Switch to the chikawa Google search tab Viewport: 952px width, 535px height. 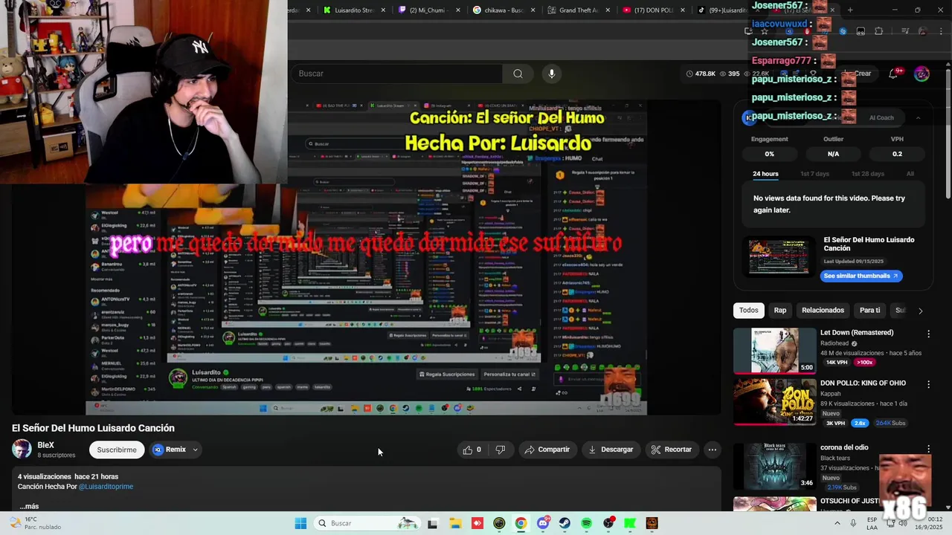pos(504,10)
